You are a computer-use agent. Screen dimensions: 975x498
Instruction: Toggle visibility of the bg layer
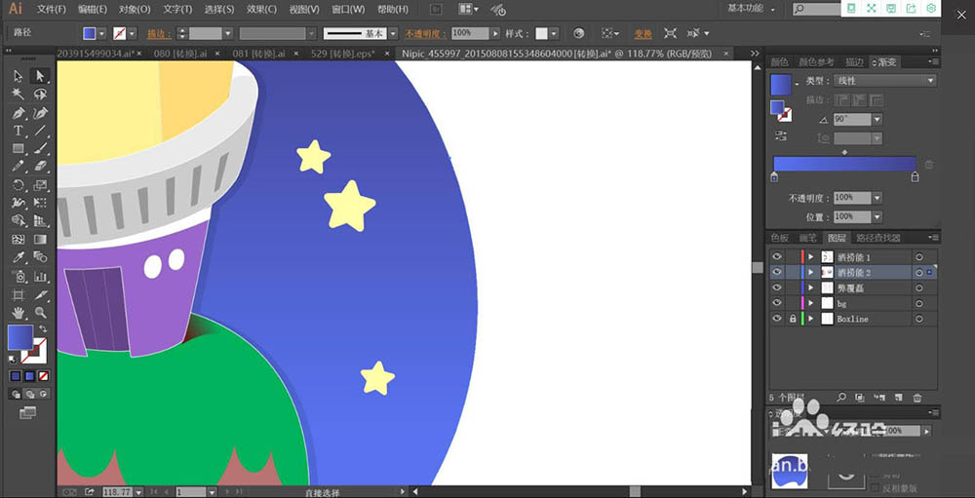pyautogui.click(x=777, y=303)
